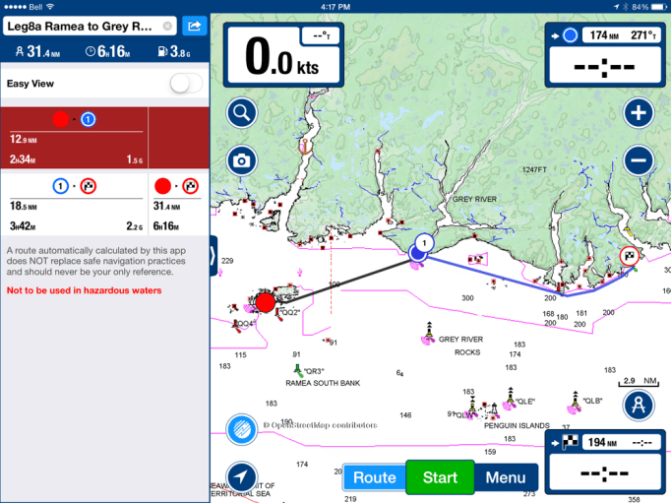Viewport: 671px width, 503px height.
Task: Expand the 174 NM waypoint data box
Action: tap(602, 58)
